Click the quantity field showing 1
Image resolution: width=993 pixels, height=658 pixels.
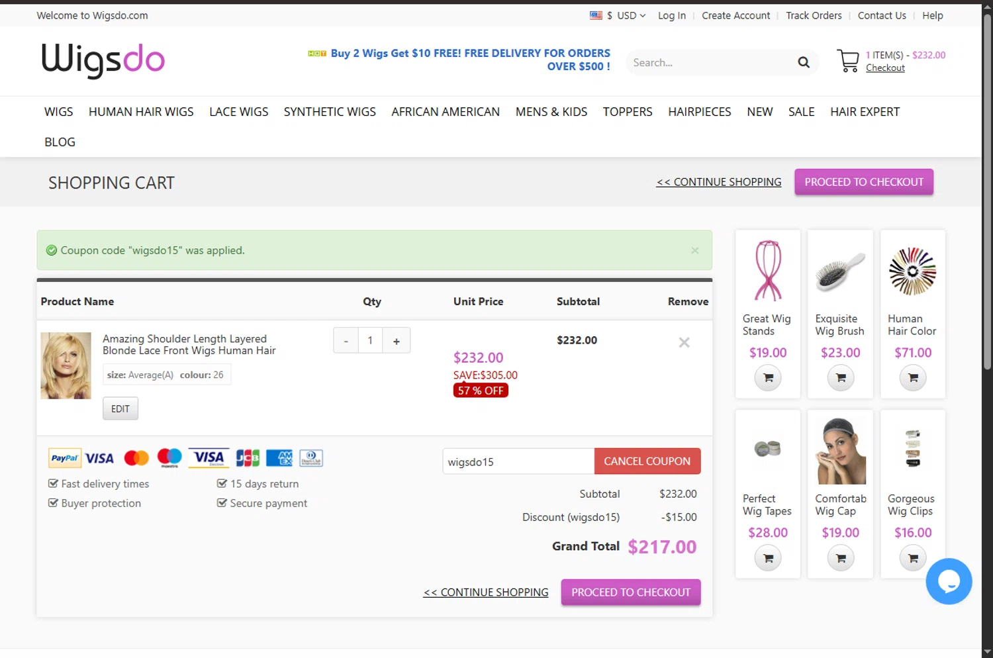[370, 340]
